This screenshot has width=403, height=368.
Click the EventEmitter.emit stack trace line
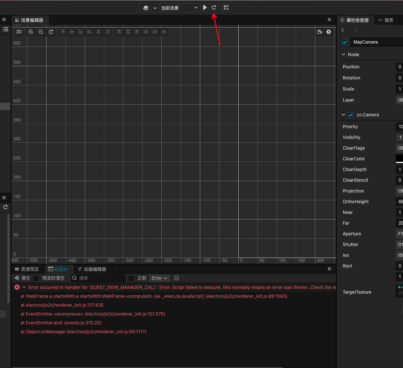tap(61, 323)
